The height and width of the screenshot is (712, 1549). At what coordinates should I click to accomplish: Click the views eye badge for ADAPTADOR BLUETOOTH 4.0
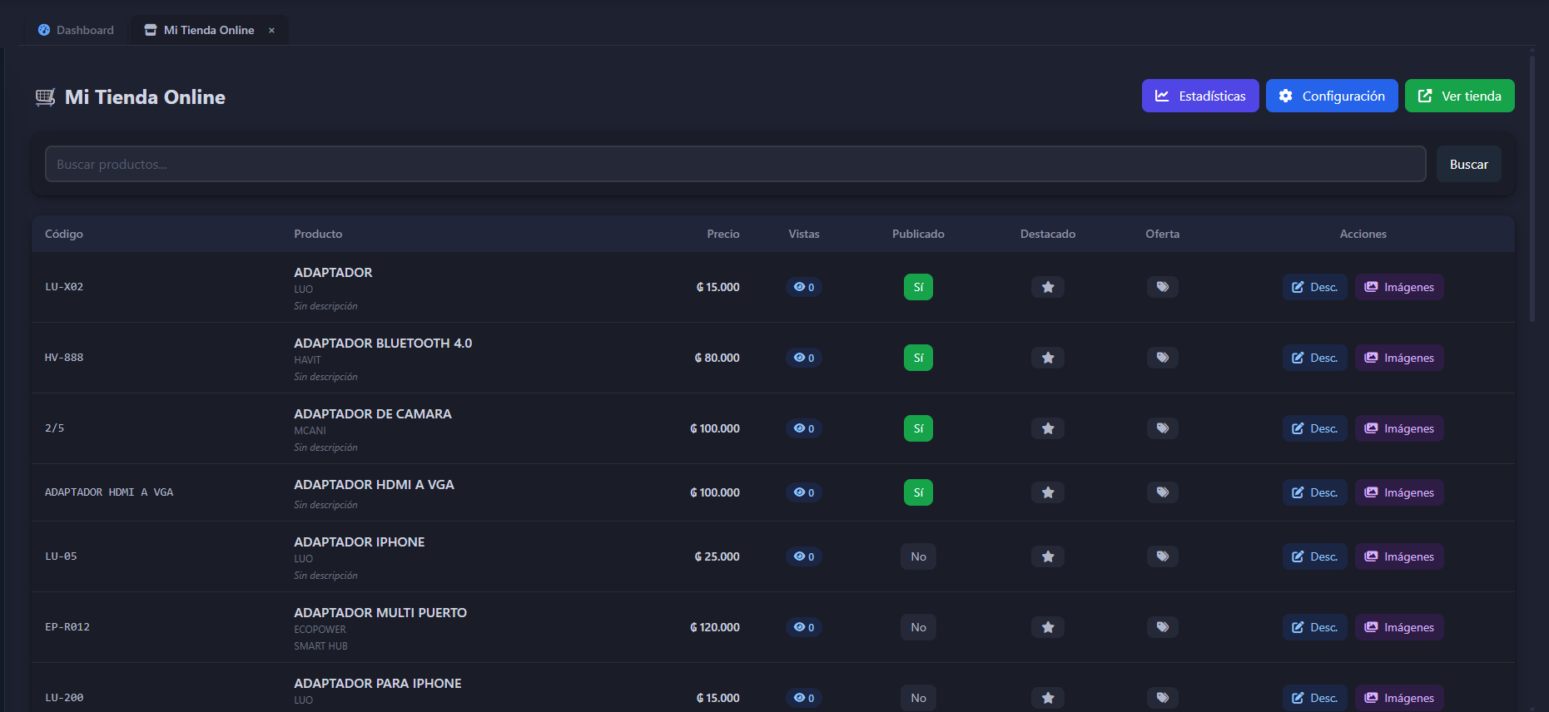(804, 358)
